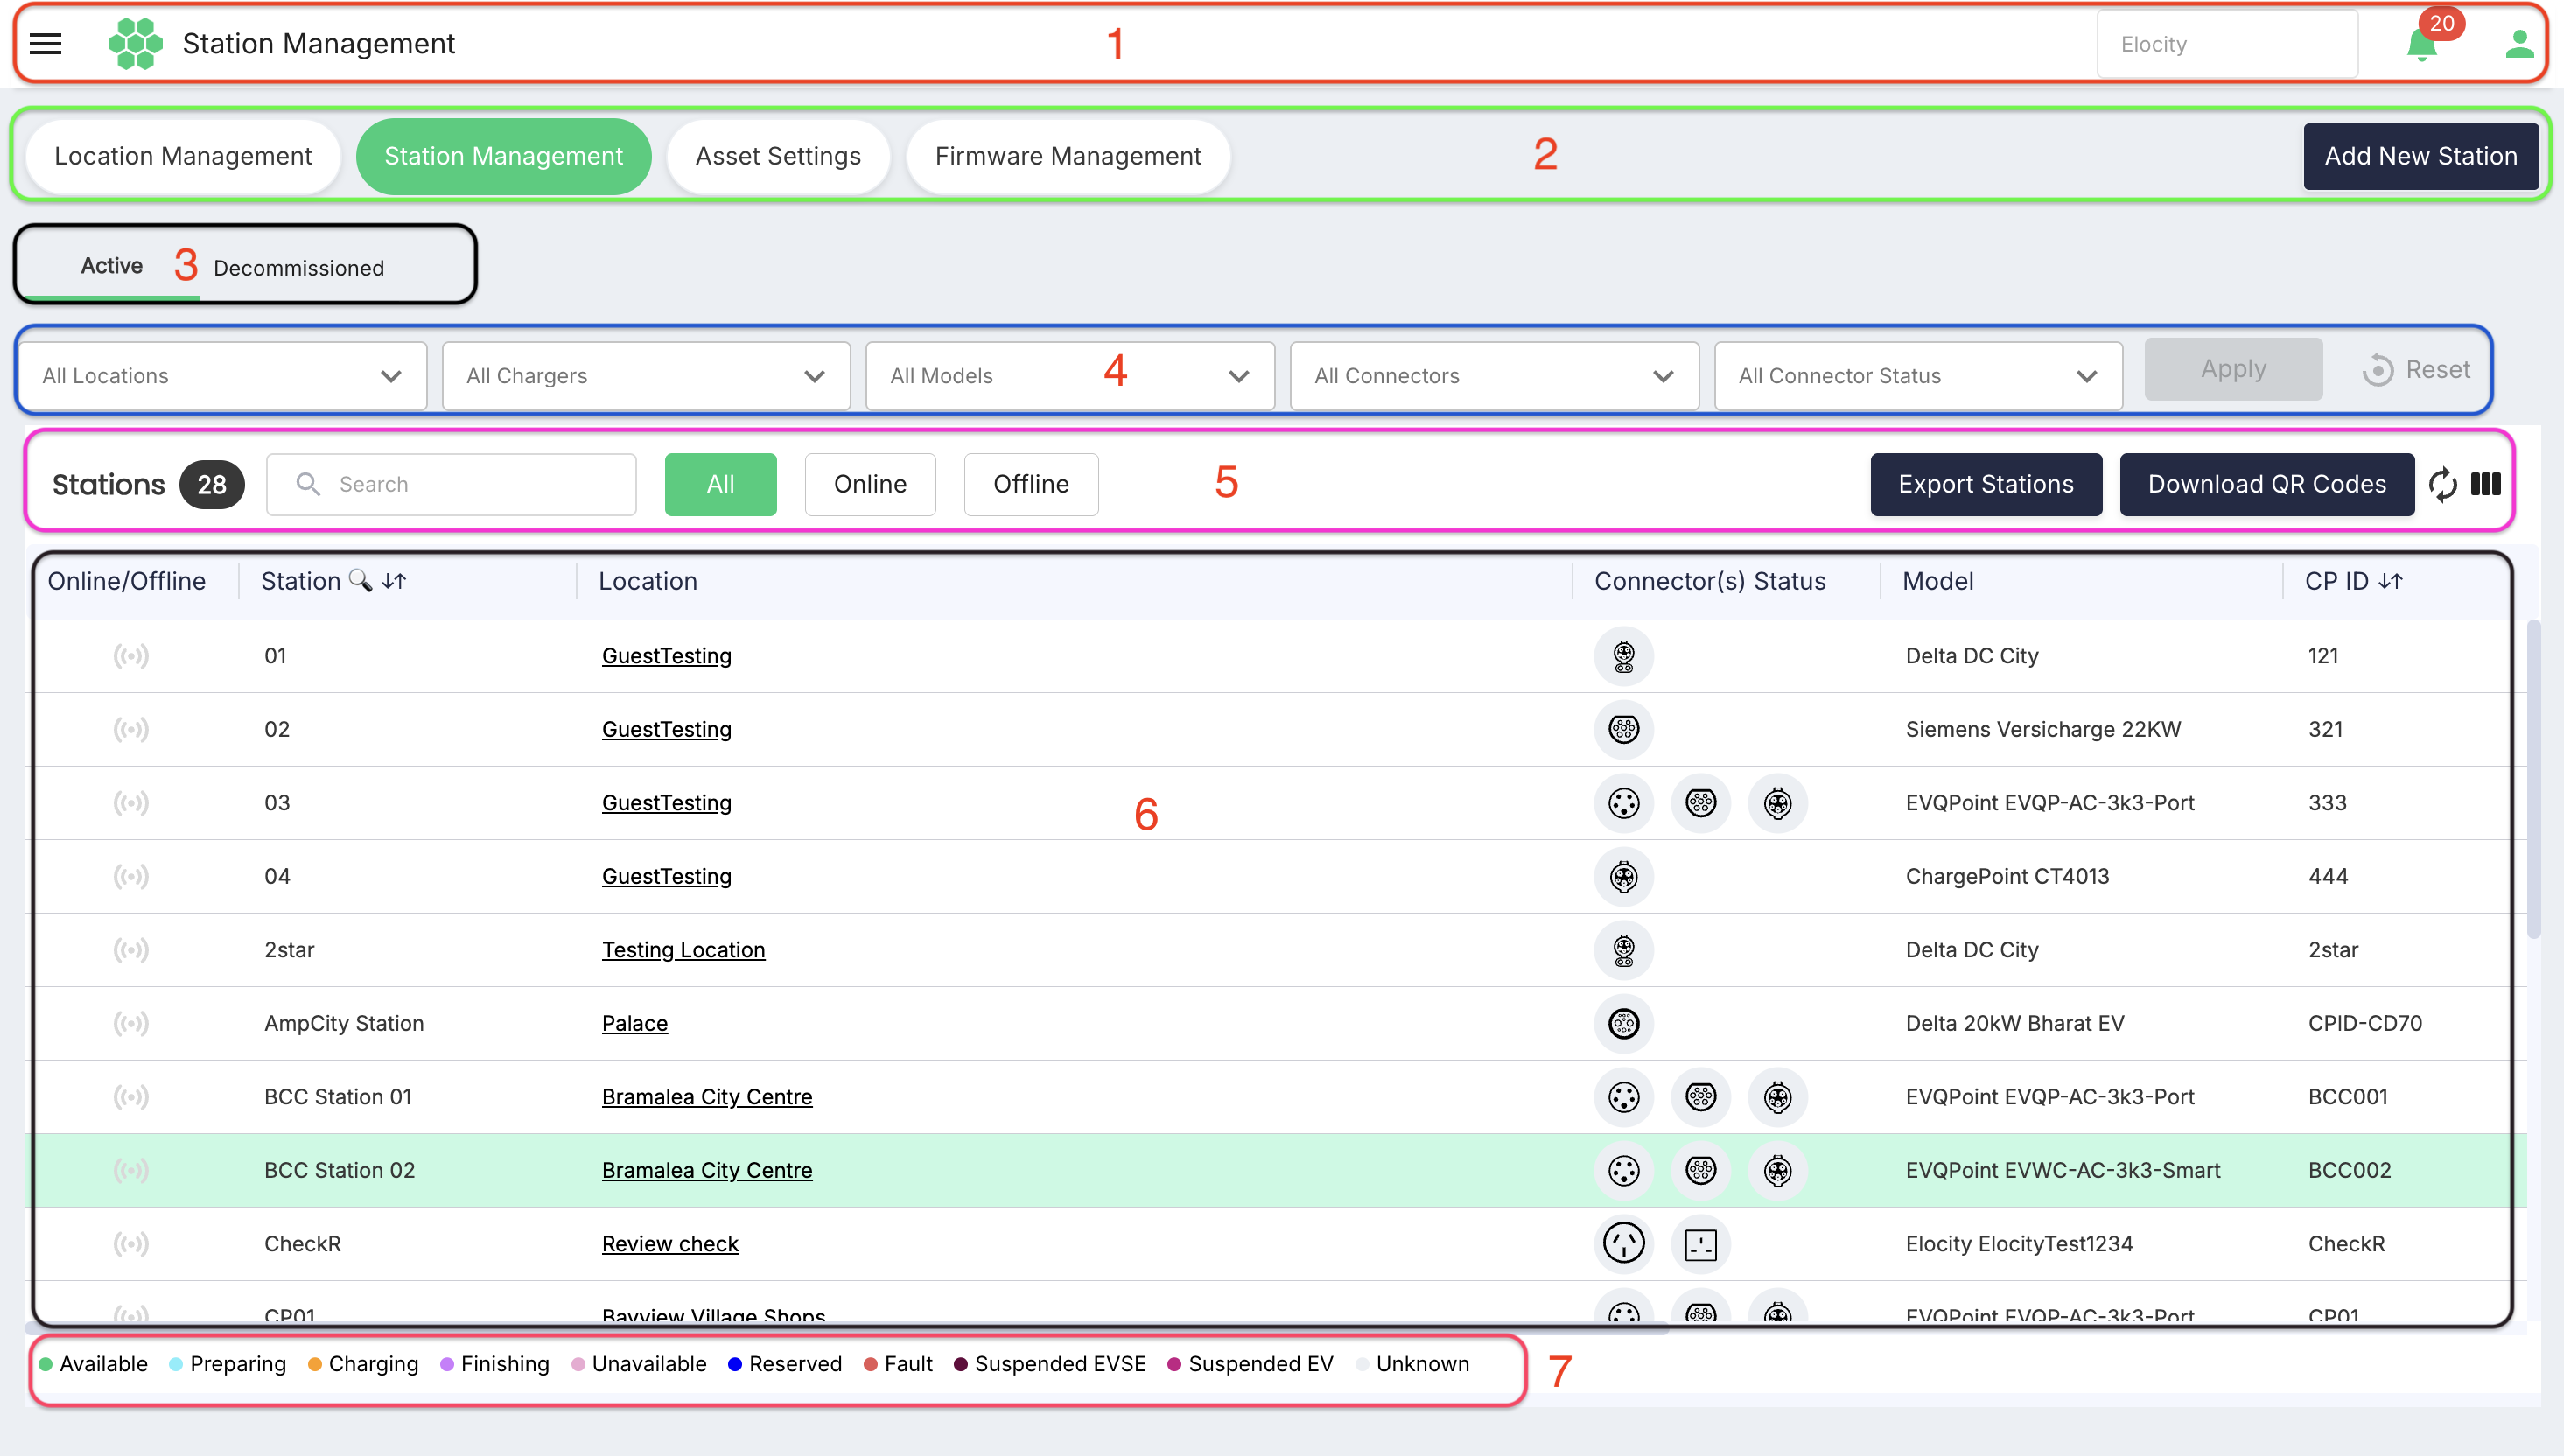
Task: Expand the All Models dropdown
Action: (x=1070, y=376)
